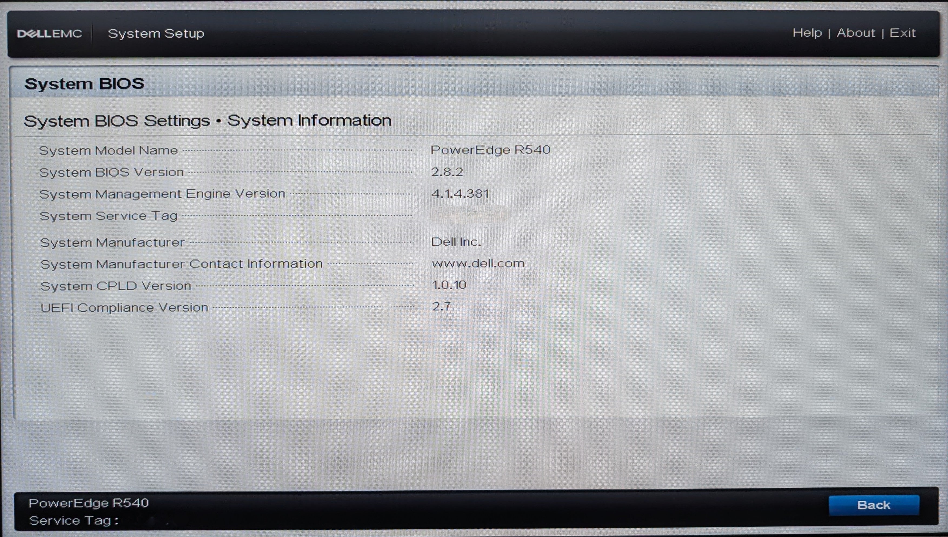Screen dimensions: 948x537
Task: Click the www.dell.com value
Action: pyautogui.click(x=478, y=263)
